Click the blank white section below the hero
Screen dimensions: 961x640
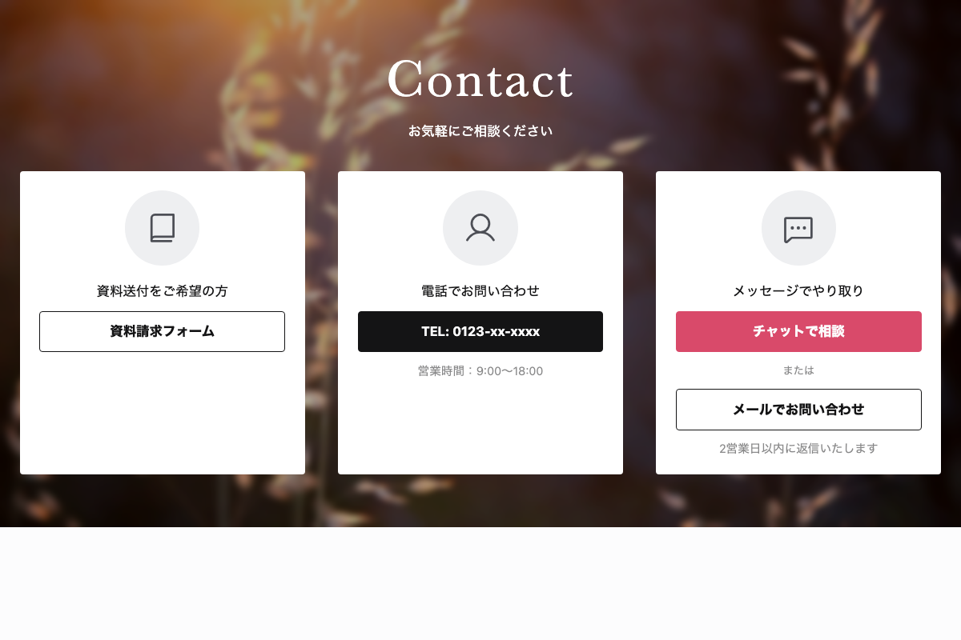pyautogui.click(x=480, y=584)
